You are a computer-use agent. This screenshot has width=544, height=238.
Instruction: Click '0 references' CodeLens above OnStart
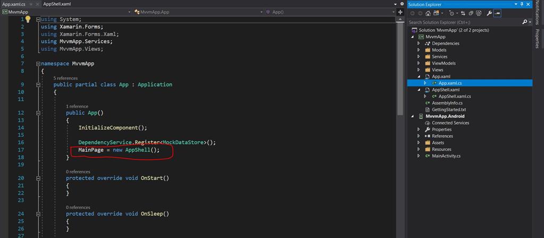78,172
